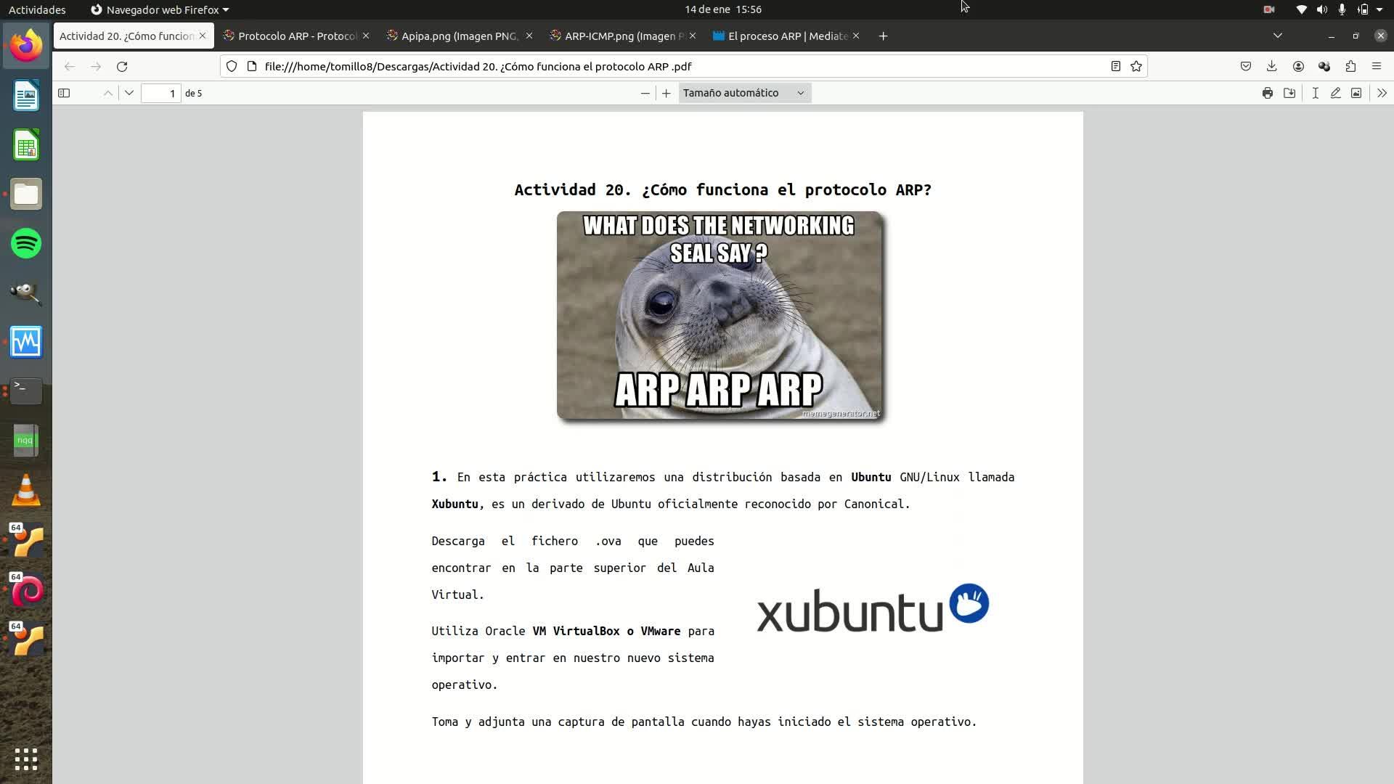Expand the list all tabs chevron
This screenshot has height=784, width=1394.
click(1278, 36)
